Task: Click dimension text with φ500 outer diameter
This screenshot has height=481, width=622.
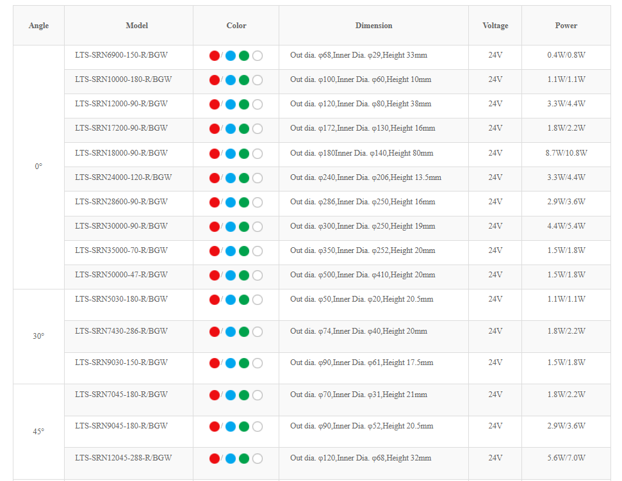Action: pyautogui.click(x=363, y=275)
